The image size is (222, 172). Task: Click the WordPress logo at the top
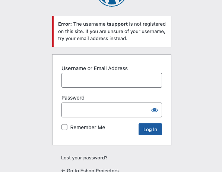[112, 3]
